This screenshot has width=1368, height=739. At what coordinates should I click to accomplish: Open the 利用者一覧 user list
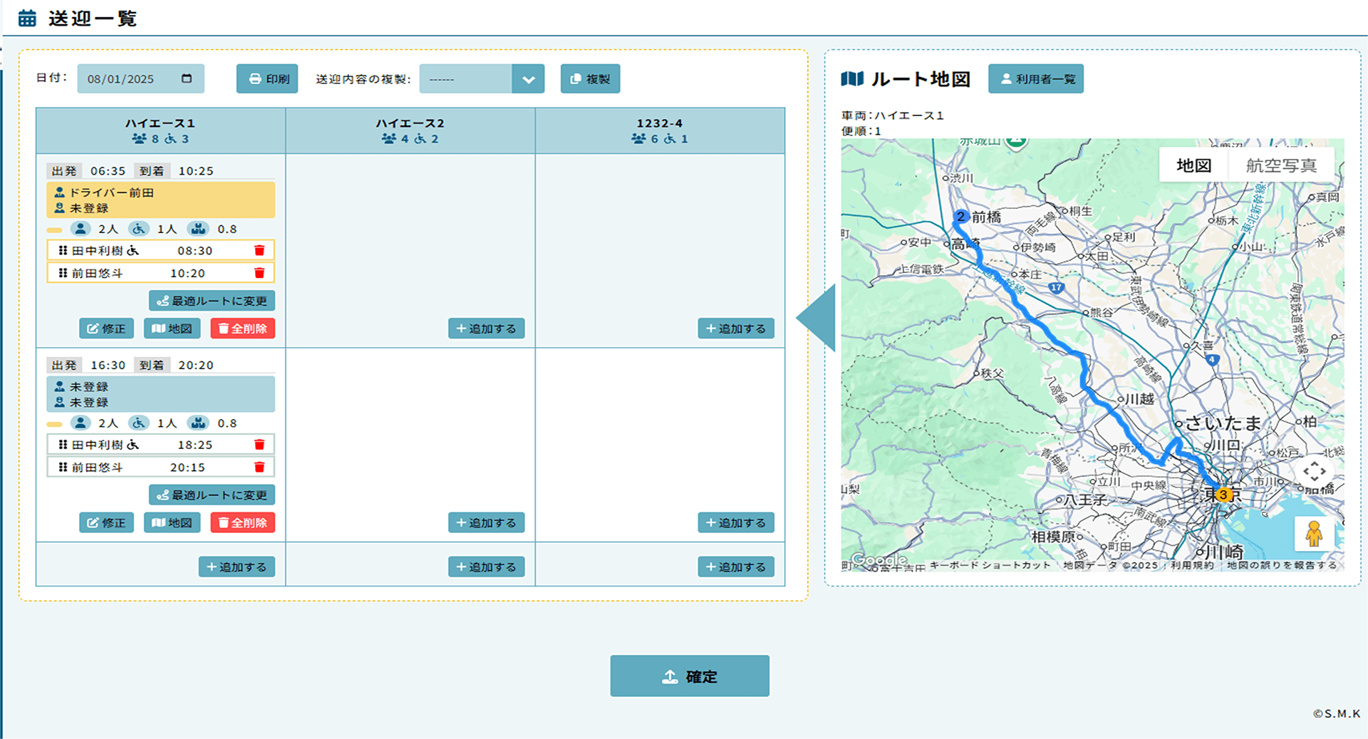tap(1035, 79)
